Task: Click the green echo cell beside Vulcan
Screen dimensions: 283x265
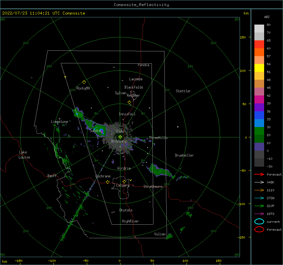Action: pos(169,236)
